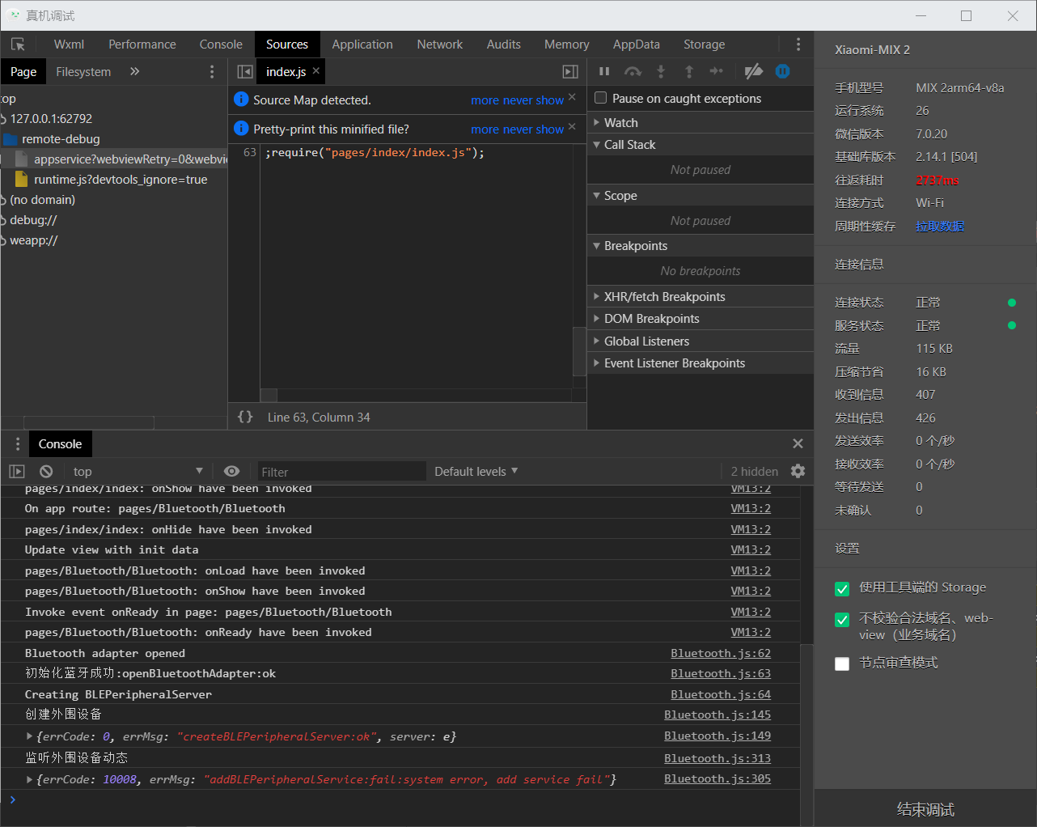1037x827 pixels.
Task: Uncheck 使用工具端的 Storage option
Action: (x=842, y=588)
